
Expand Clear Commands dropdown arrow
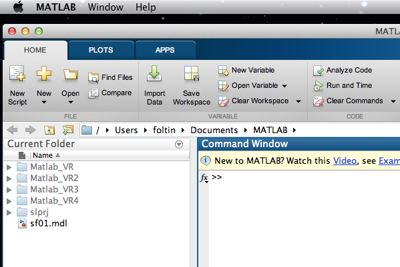click(393, 101)
